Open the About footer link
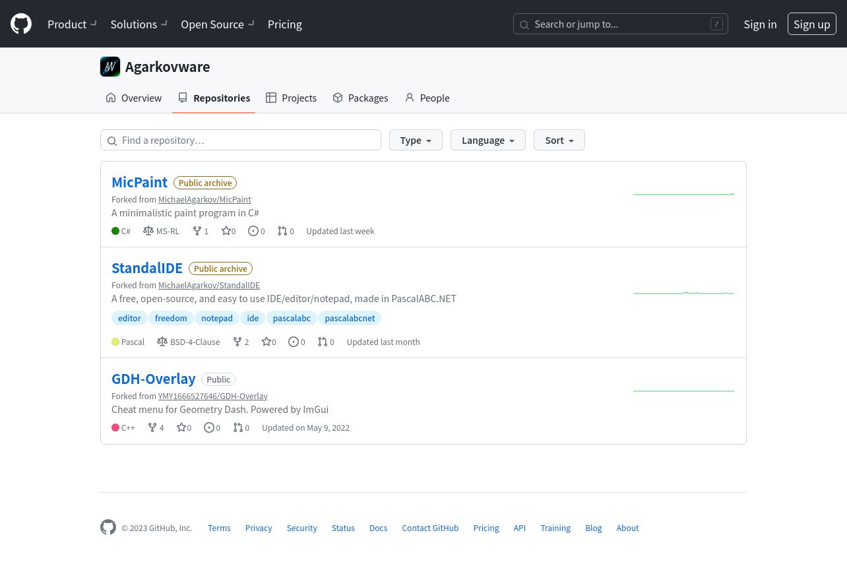This screenshot has height=568, width=847. click(627, 528)
